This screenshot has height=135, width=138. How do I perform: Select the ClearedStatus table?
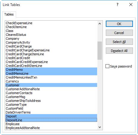pyautogui.click(x=51, y=35)
